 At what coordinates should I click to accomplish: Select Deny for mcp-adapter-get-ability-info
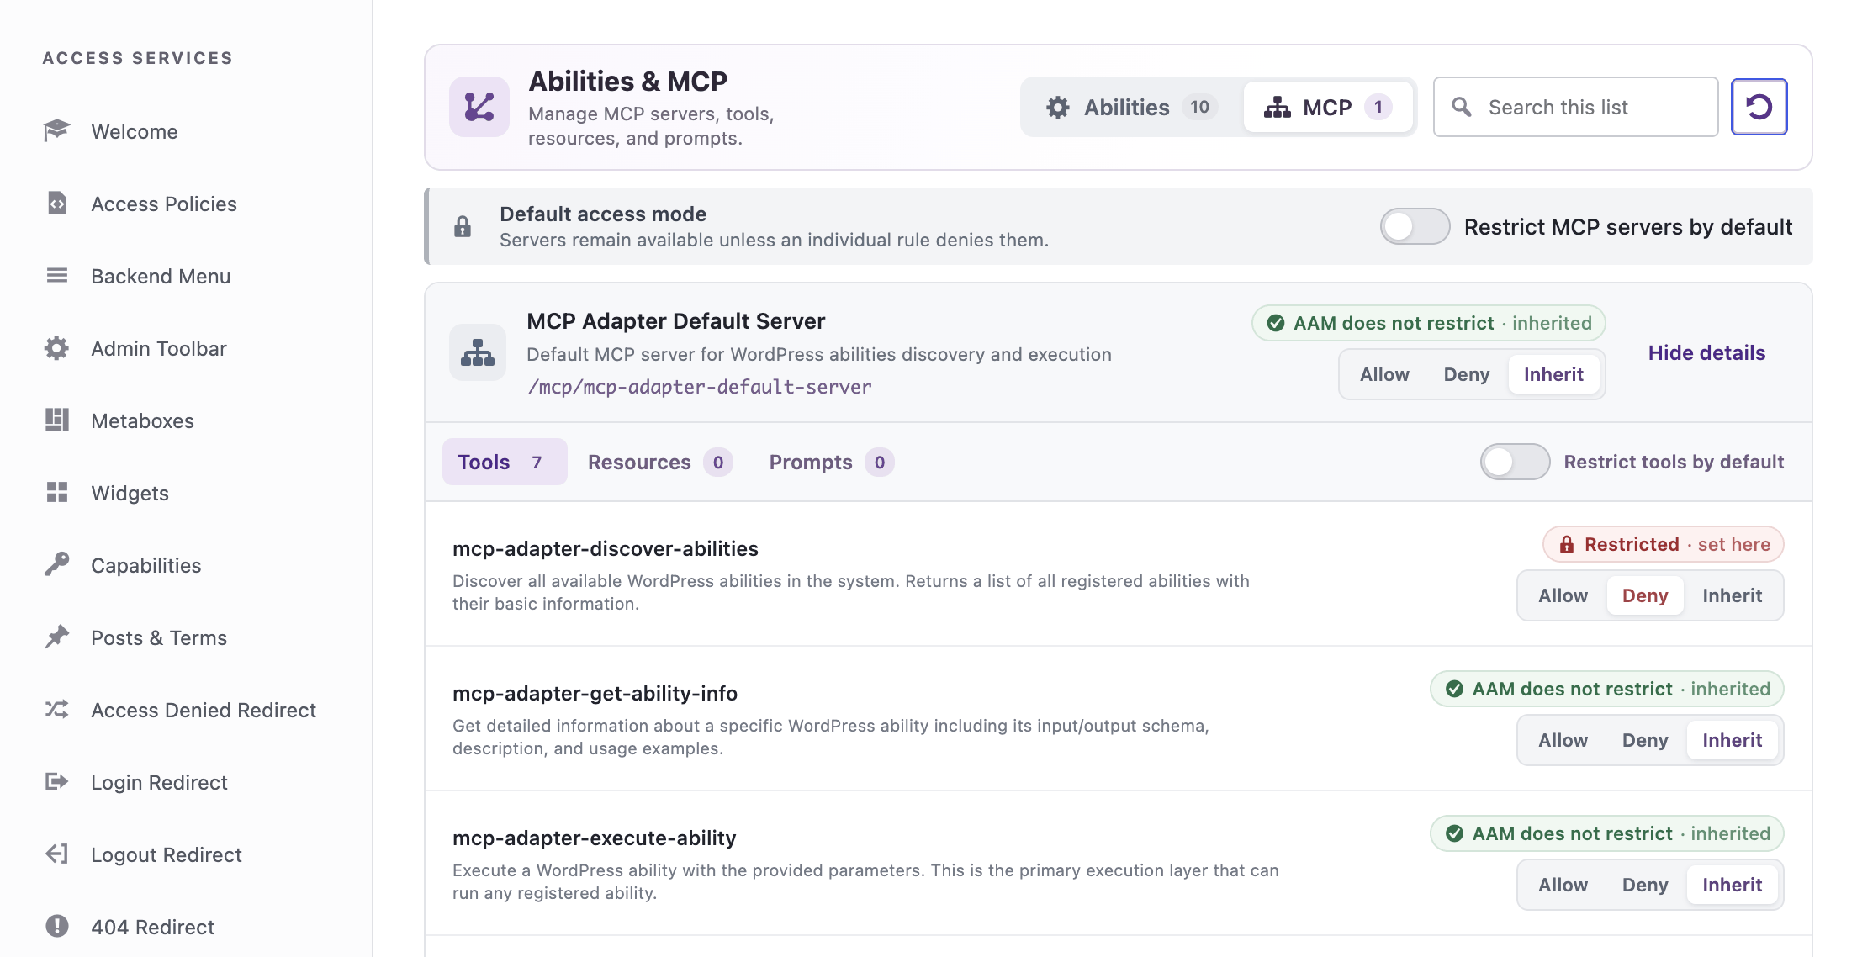[x=1644, y=741]
